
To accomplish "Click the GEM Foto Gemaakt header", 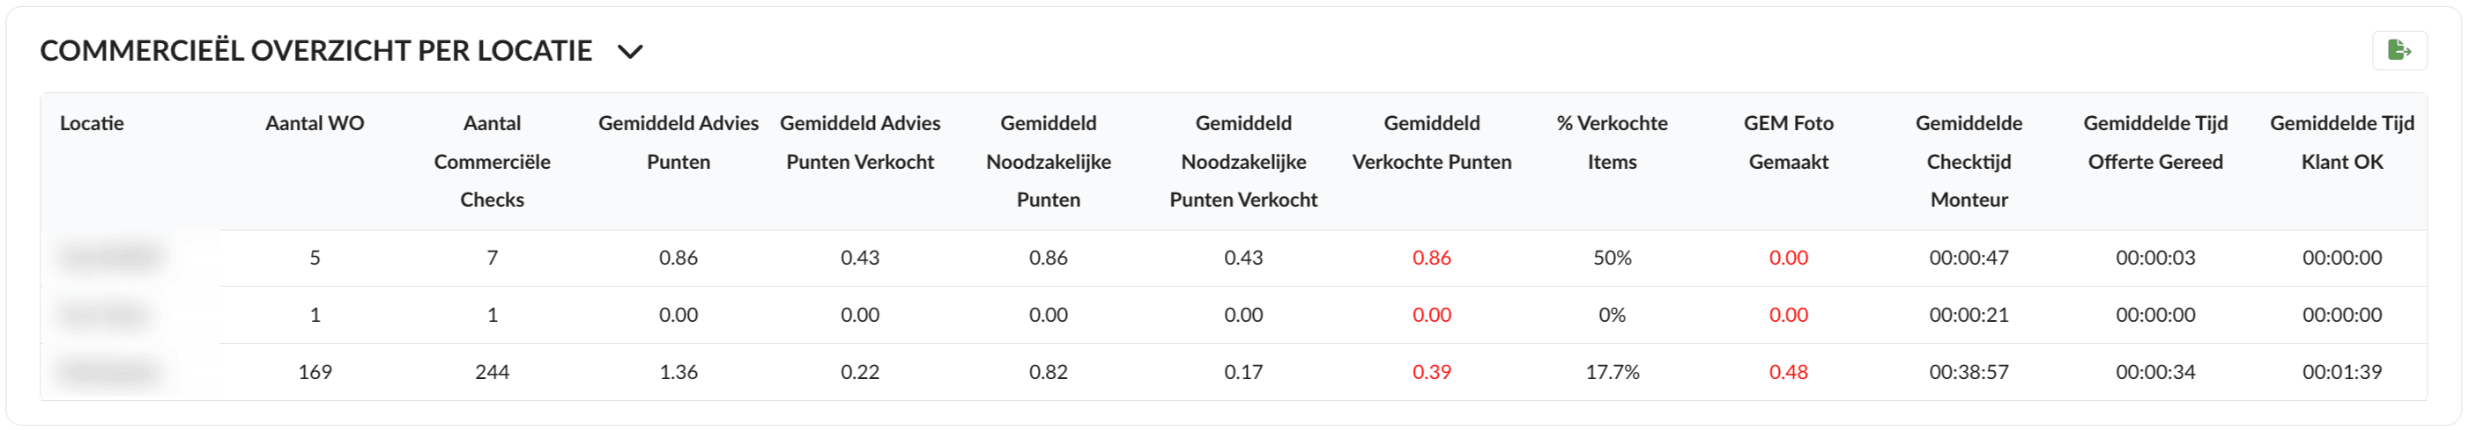I will (1788, 142).
